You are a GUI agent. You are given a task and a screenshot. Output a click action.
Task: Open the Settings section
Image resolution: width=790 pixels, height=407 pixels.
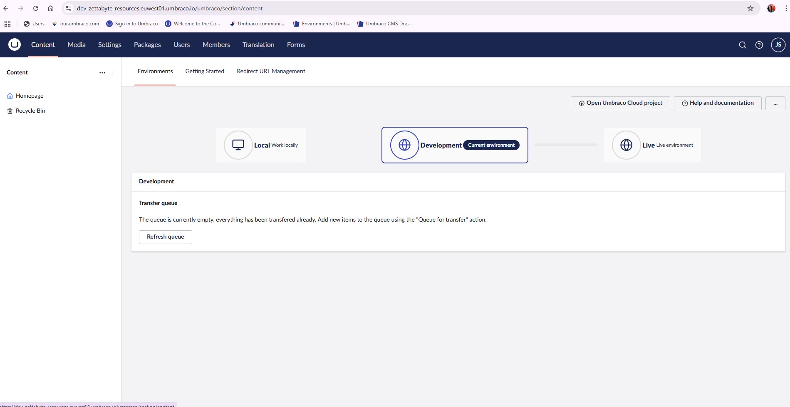tap(110, 45)
